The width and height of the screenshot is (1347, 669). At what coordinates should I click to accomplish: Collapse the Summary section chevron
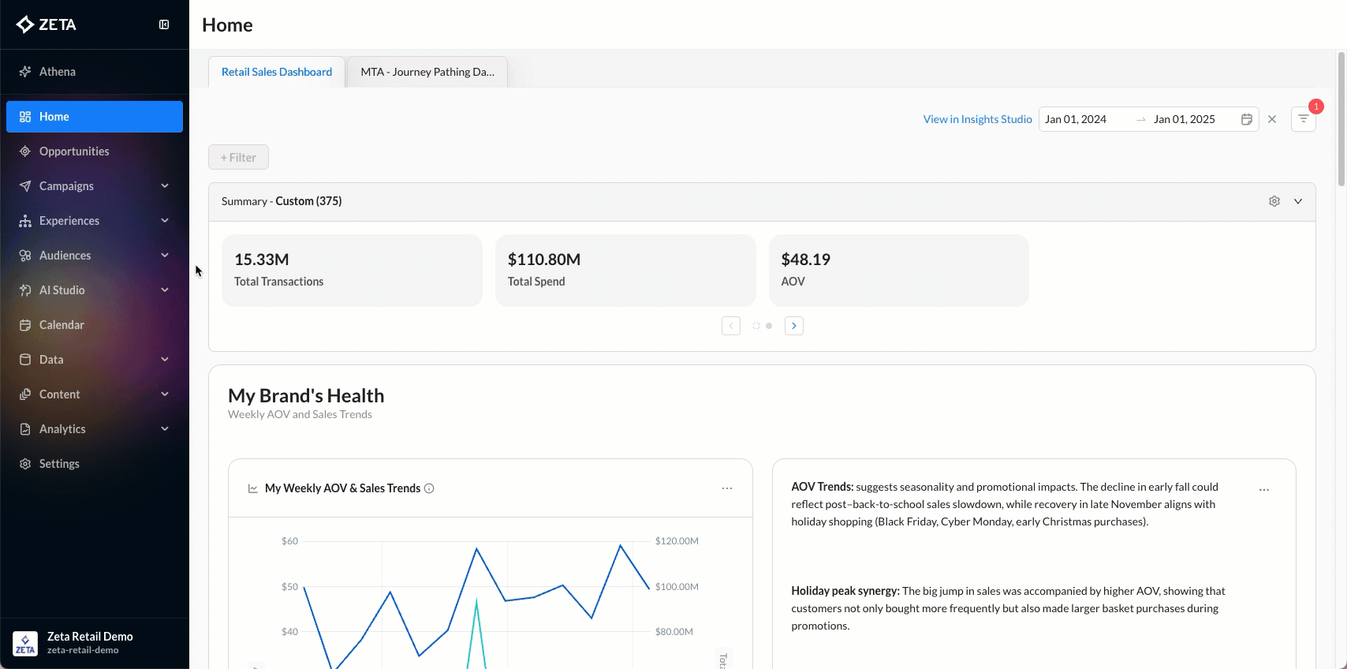(x=1298, y=201)
